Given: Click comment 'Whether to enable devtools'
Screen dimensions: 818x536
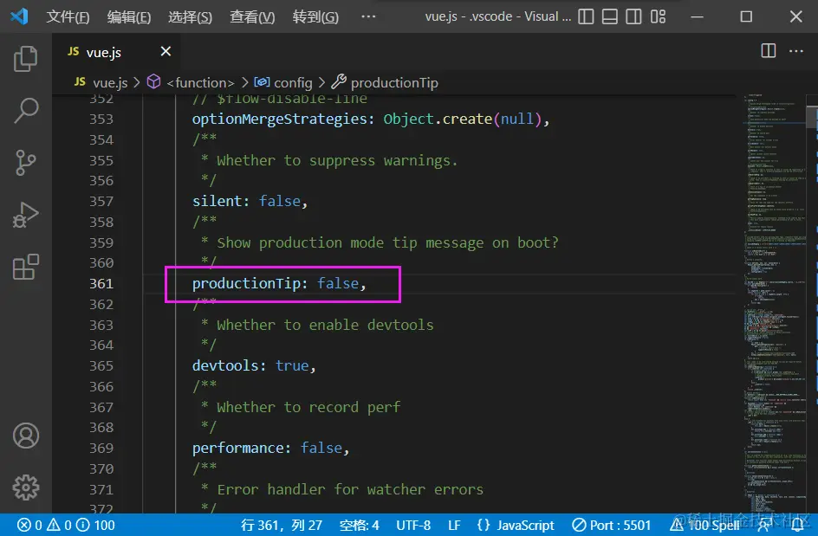Looking at the screenshot, I should [x=325, y=325].
